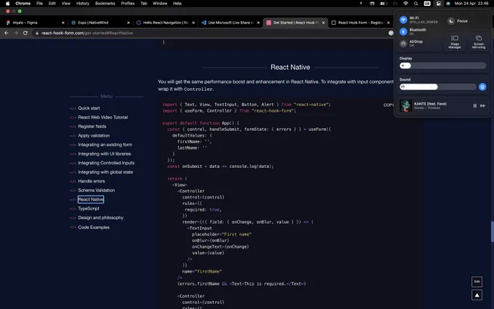
Task: Close the Expo | NativeWind tab
Action: coord(129,23)
